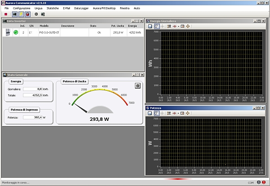Open gauge settings gear in Potenza di Uscita
Screen dimensions: 270x186
(138, 86)
